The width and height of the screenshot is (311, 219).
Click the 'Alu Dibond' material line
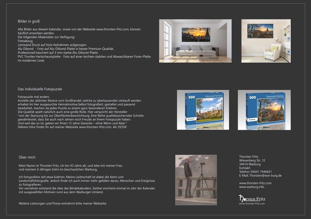click(66, 49)
